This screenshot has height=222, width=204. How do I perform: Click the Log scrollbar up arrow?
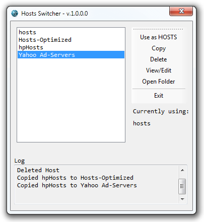(182, 170)
